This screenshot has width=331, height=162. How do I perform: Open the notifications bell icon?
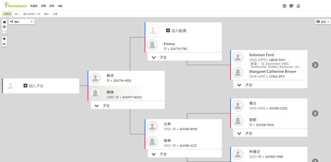coord(298,6)
